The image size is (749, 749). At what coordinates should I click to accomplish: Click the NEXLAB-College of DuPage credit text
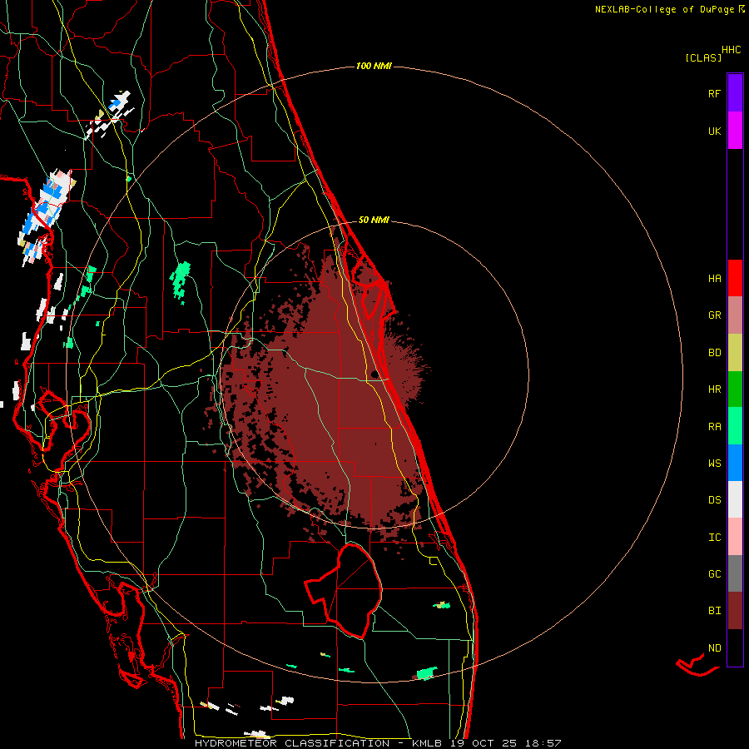[x=664, y=9]
